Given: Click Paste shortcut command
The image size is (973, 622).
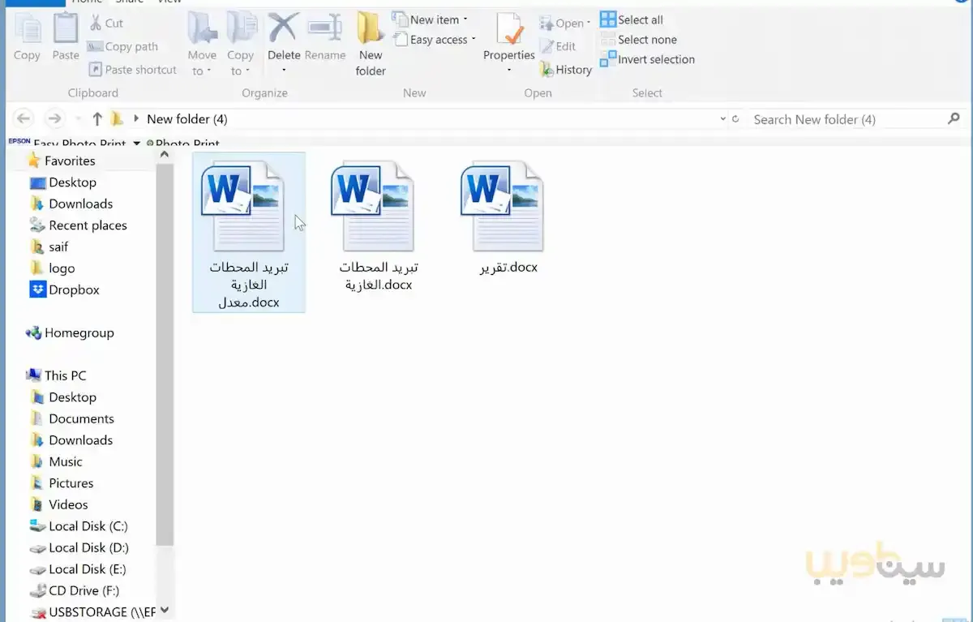Looking at the screenshot, I should (x=132, y=70).
